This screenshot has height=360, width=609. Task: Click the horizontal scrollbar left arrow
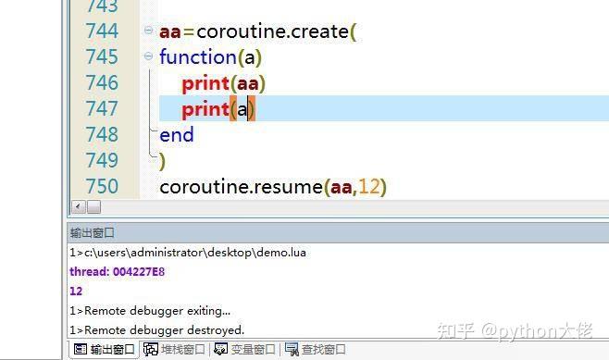tap(78, 206)
